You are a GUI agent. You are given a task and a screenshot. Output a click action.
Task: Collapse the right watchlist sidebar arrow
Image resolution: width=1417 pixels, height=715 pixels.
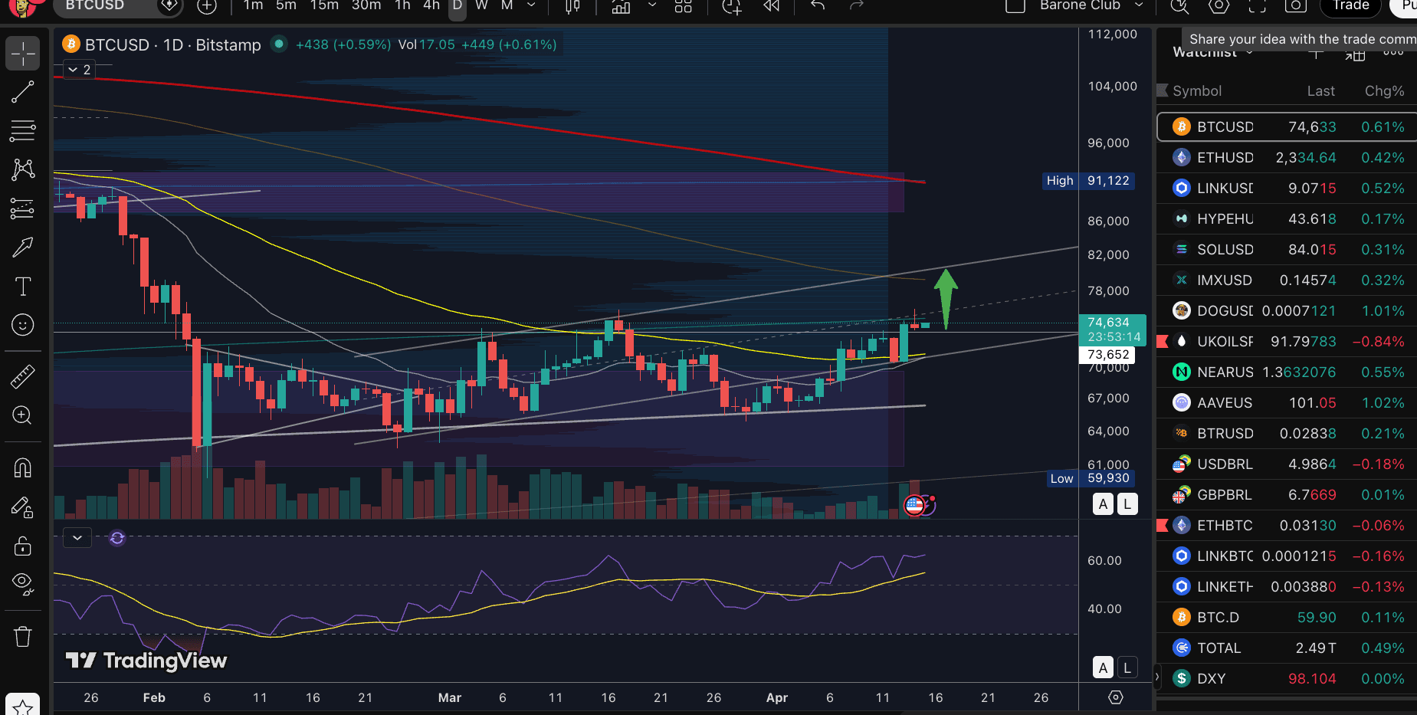[1157, 677]
